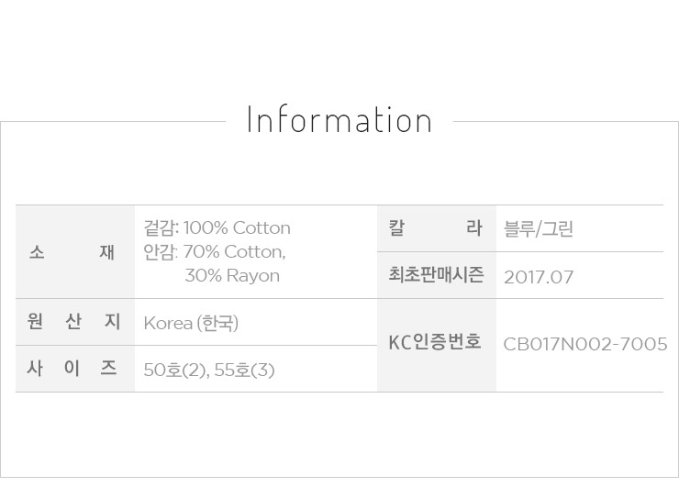Click the 안감 label text
Viewport: 679px width, 498px height.
(x=160, y=252)
